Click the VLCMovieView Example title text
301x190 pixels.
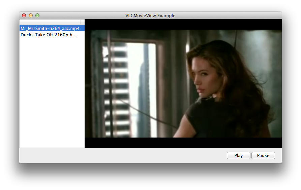click(150, 15)
